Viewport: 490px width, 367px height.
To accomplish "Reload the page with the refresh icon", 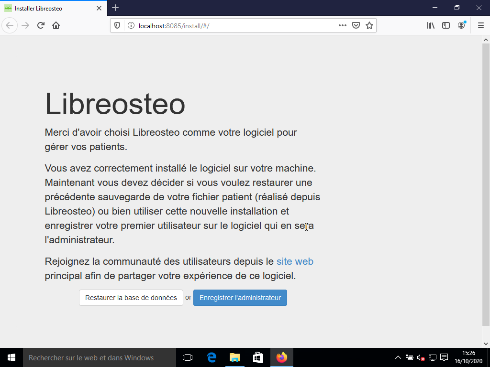I will click(41, 26).
